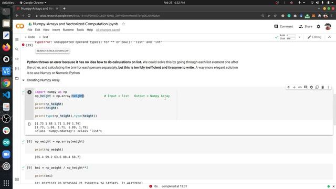Open the Edit menu

(37, 30)
